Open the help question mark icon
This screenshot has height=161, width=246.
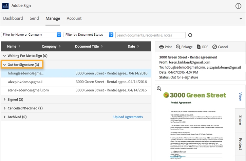[238, 6]
